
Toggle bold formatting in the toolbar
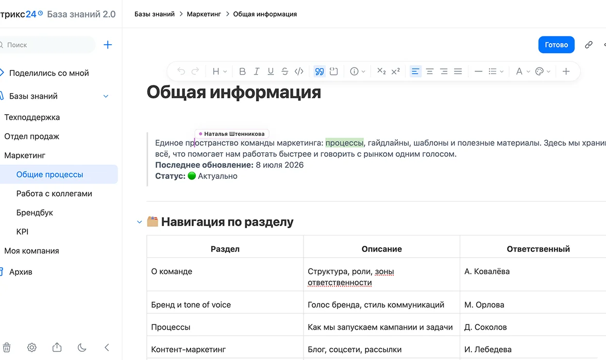(x=242, y=71)
